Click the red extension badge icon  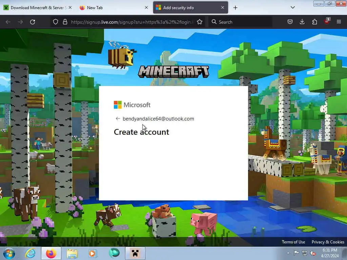click(x=327, y=21)
